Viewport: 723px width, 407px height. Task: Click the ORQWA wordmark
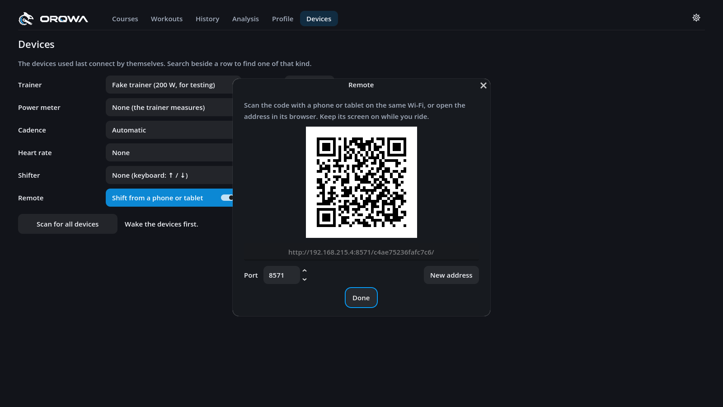pyautogui.click(x=64, y=19)
